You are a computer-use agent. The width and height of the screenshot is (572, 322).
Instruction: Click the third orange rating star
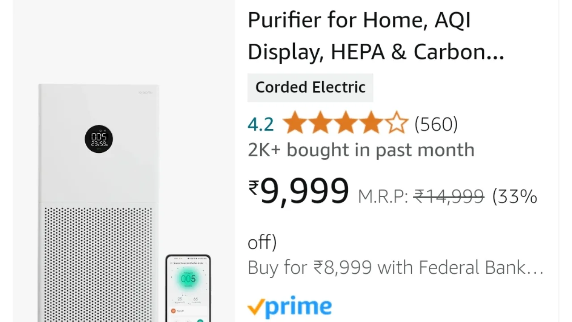[345, 123]
